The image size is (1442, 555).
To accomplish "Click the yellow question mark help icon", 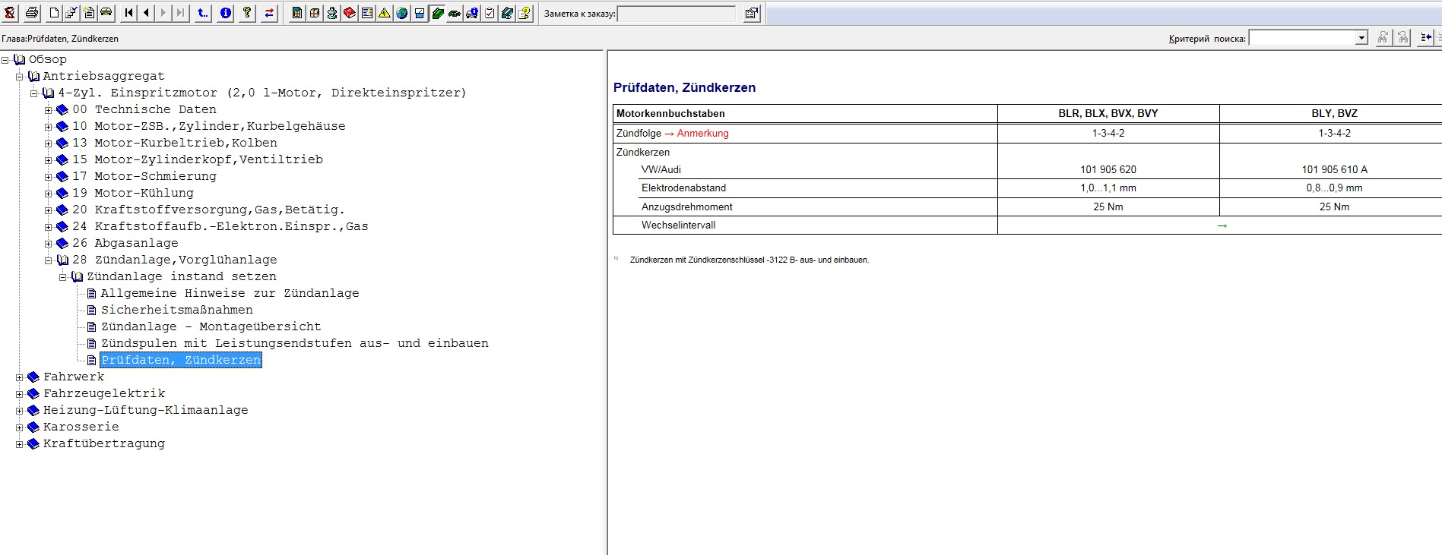I will coord(247,13).
